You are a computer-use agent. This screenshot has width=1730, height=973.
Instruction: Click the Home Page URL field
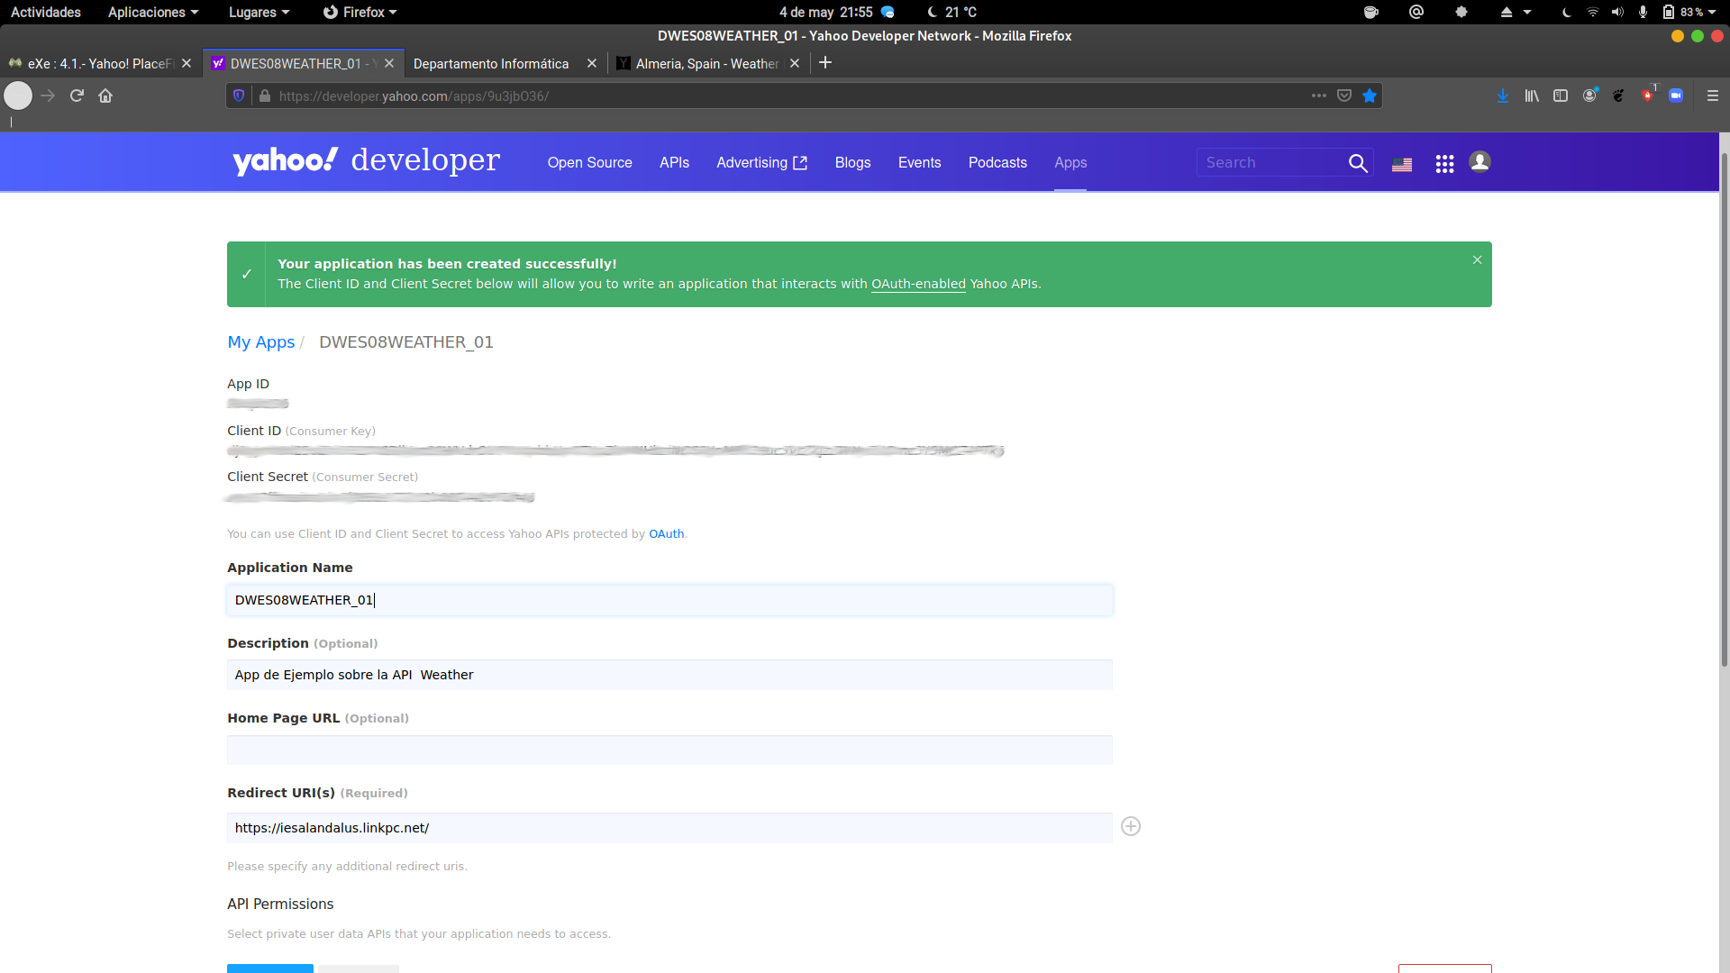(x=669, y=750)
